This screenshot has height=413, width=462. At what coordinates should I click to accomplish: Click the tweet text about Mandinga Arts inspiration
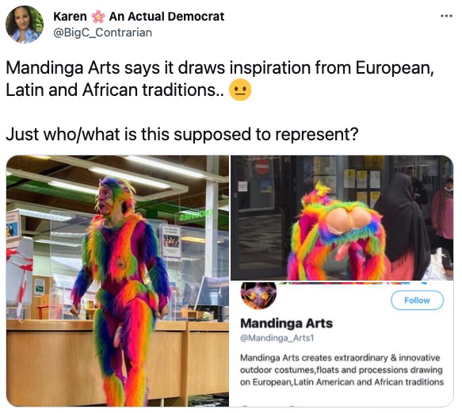click(220, 78)
